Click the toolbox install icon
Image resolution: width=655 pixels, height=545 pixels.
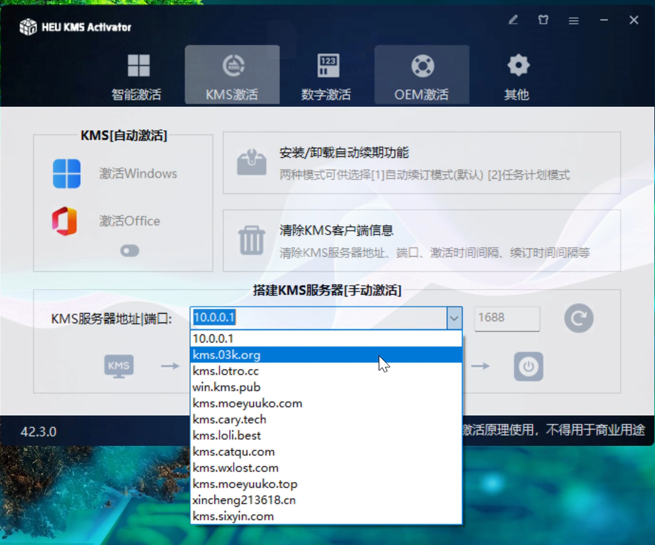251,162
